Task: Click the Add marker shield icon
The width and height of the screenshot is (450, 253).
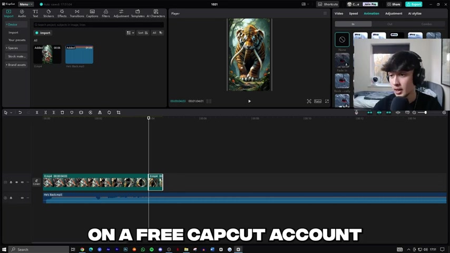Action: point(72,113)
